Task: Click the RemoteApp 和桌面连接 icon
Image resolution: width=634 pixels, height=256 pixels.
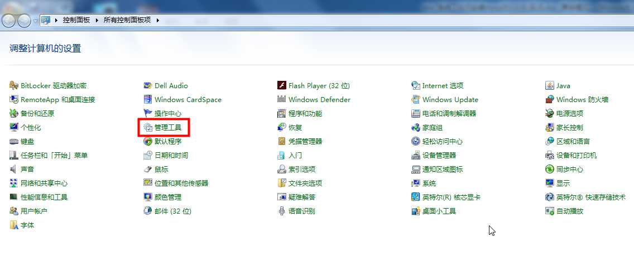Action: coord(14,99)
